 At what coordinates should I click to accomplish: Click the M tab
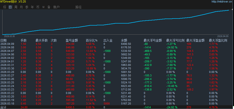(x=43, y=7)
